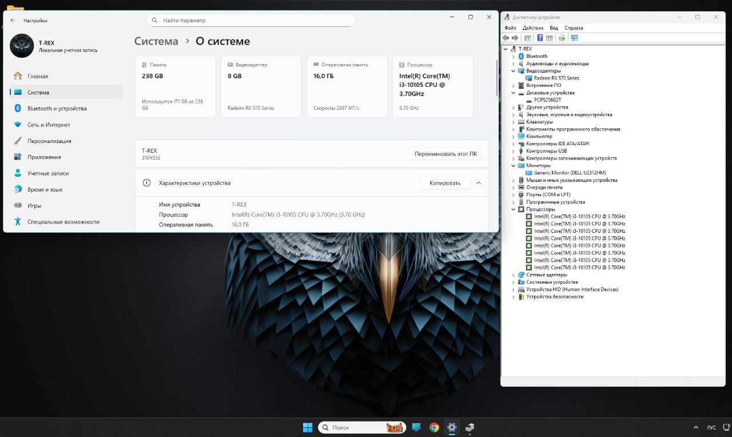Screen dimensions: 732x437
Task: Click the back navigation arrow in Device Manager
Action: [506, 38]
